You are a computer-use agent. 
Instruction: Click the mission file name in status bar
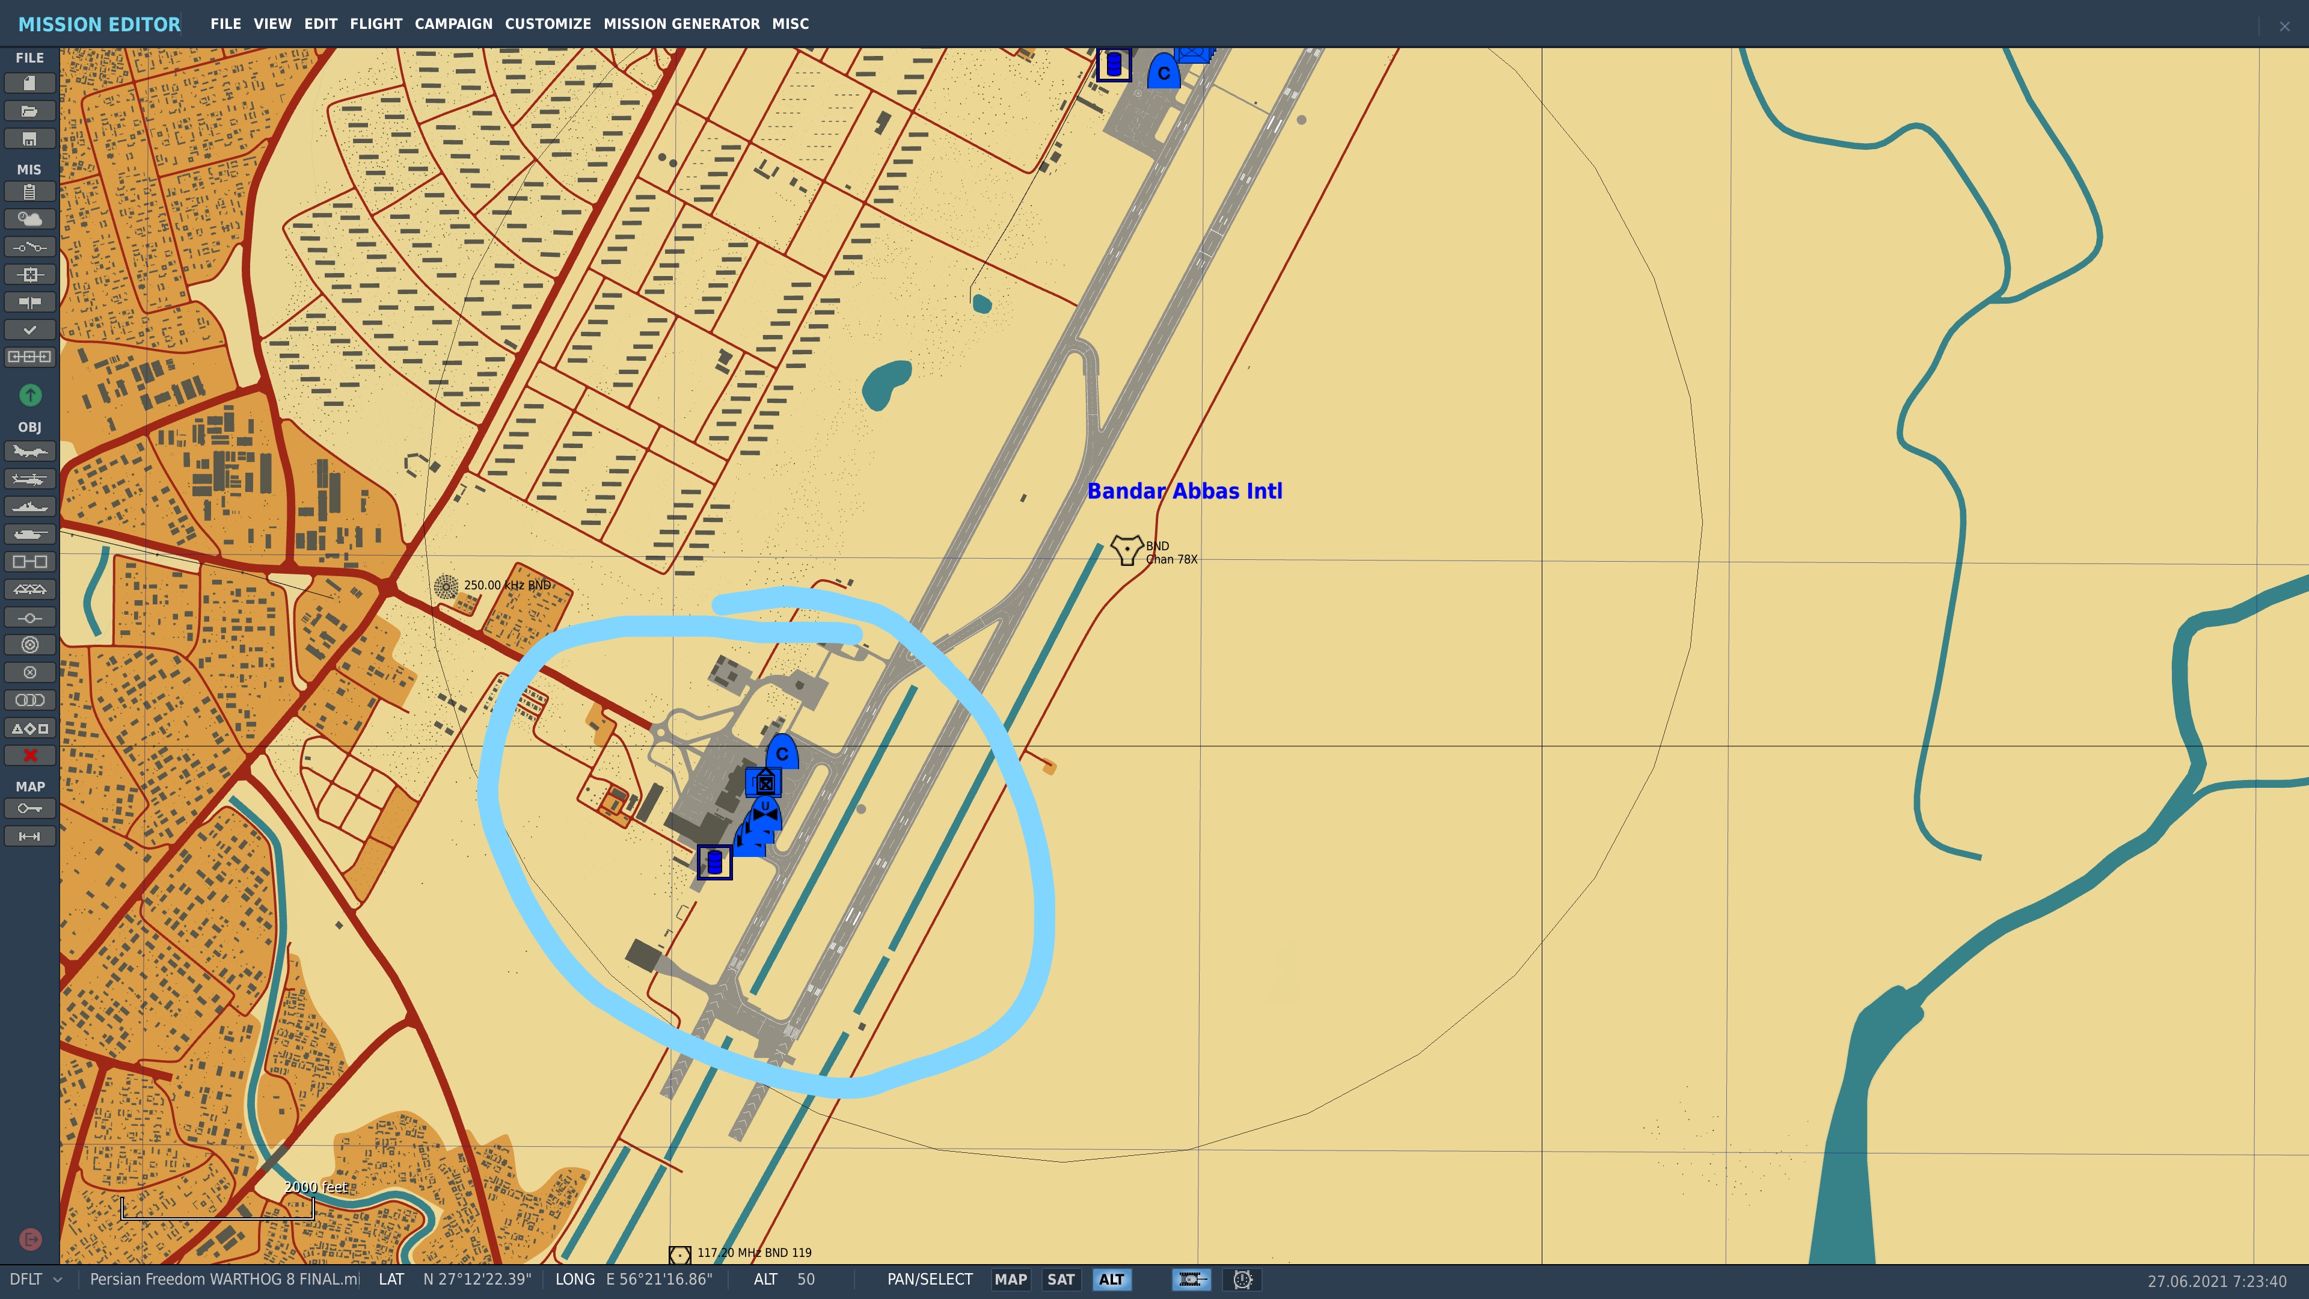pos(224,1279)
